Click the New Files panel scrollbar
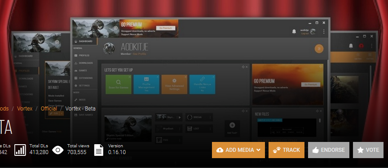This screenshot has height=168, width=388. (320, 120)
